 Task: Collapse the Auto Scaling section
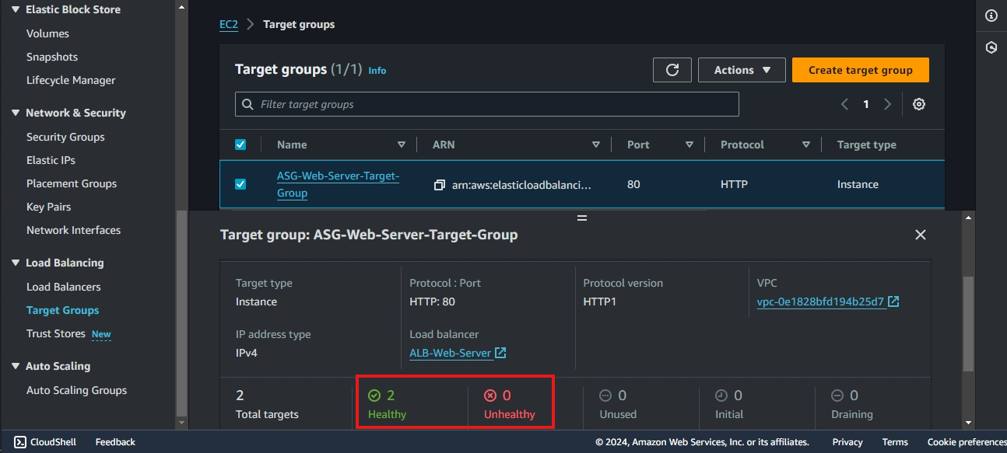16,367
